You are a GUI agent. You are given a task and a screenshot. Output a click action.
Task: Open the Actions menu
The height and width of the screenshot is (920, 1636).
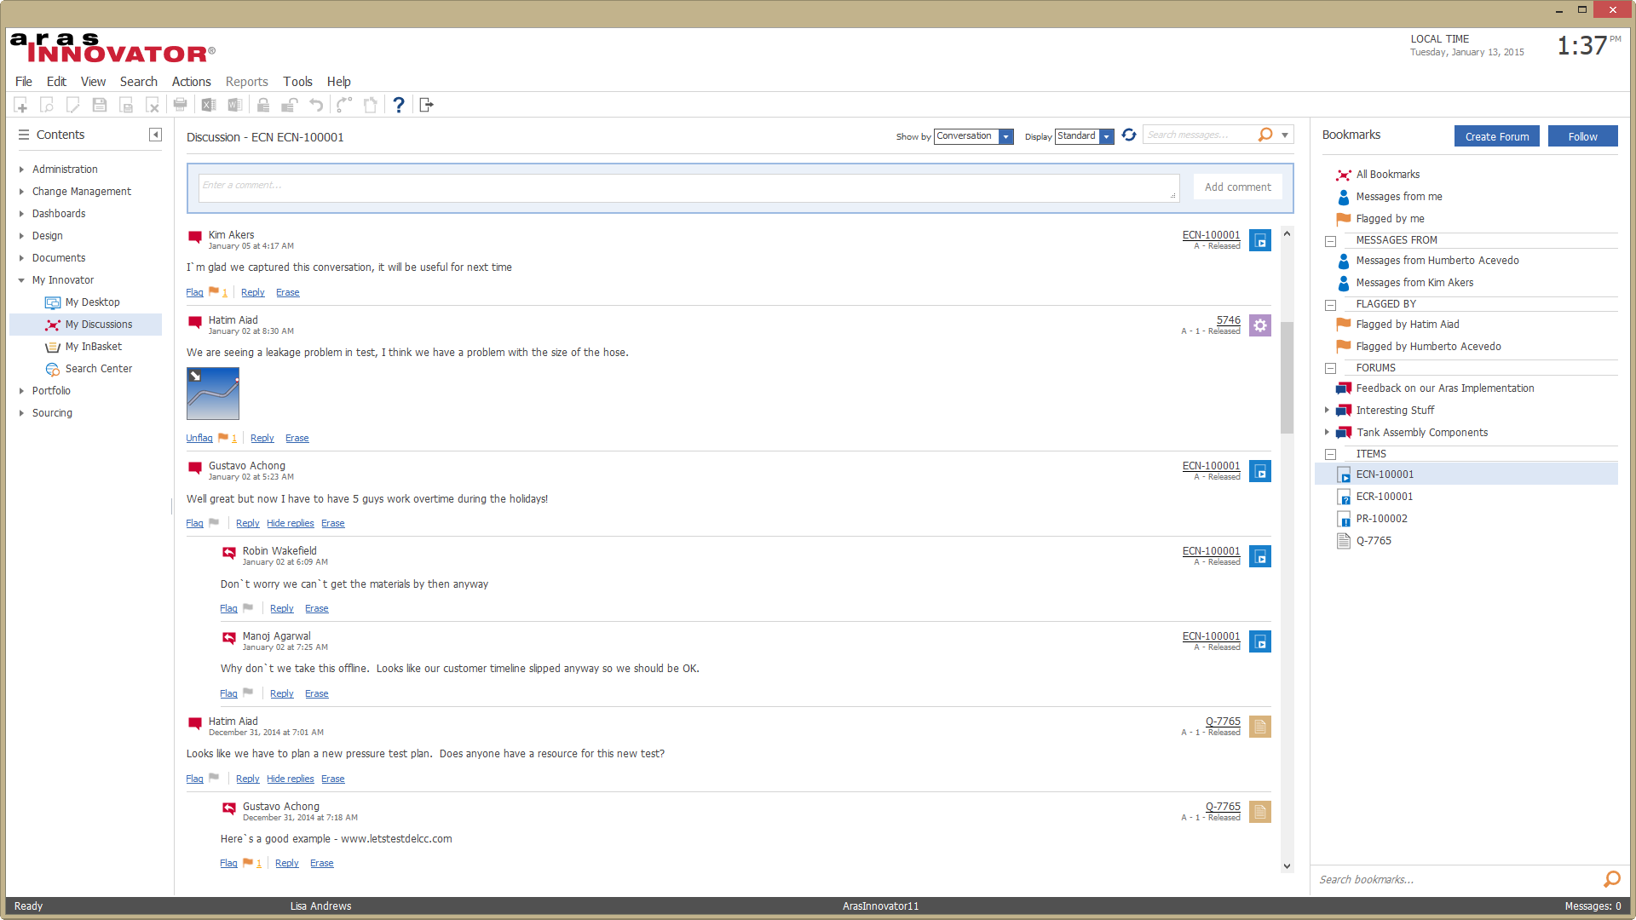tap(191, 82)
